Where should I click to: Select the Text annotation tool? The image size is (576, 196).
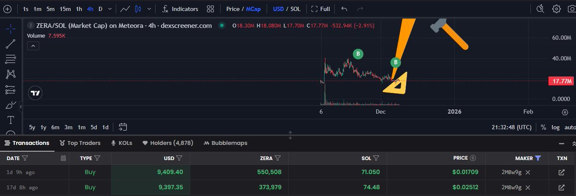11,120
